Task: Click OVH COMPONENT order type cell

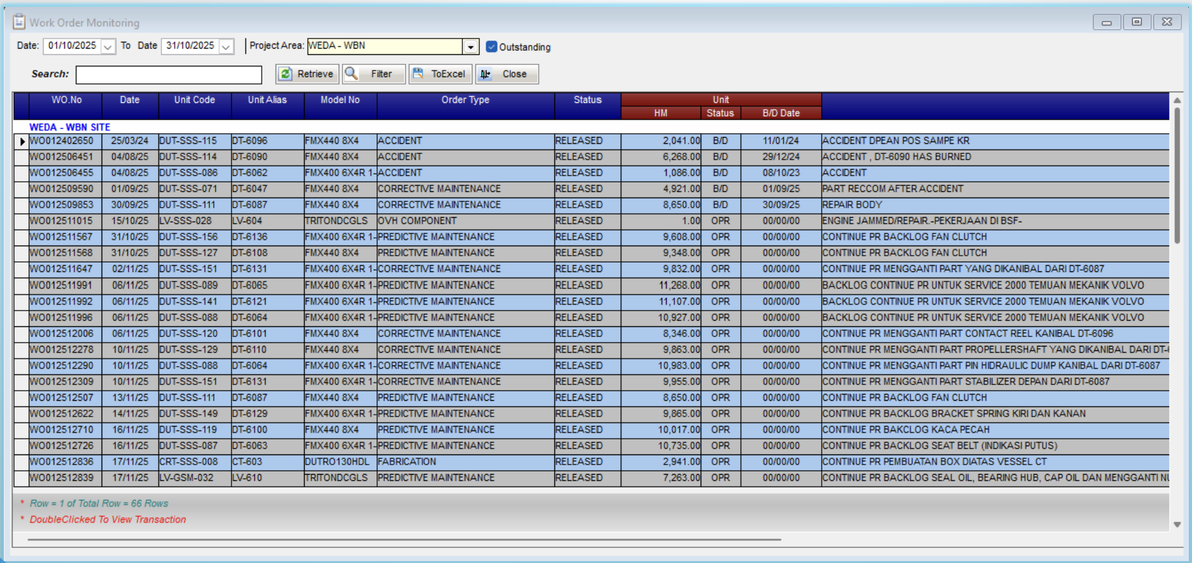Action: point(465,221)
